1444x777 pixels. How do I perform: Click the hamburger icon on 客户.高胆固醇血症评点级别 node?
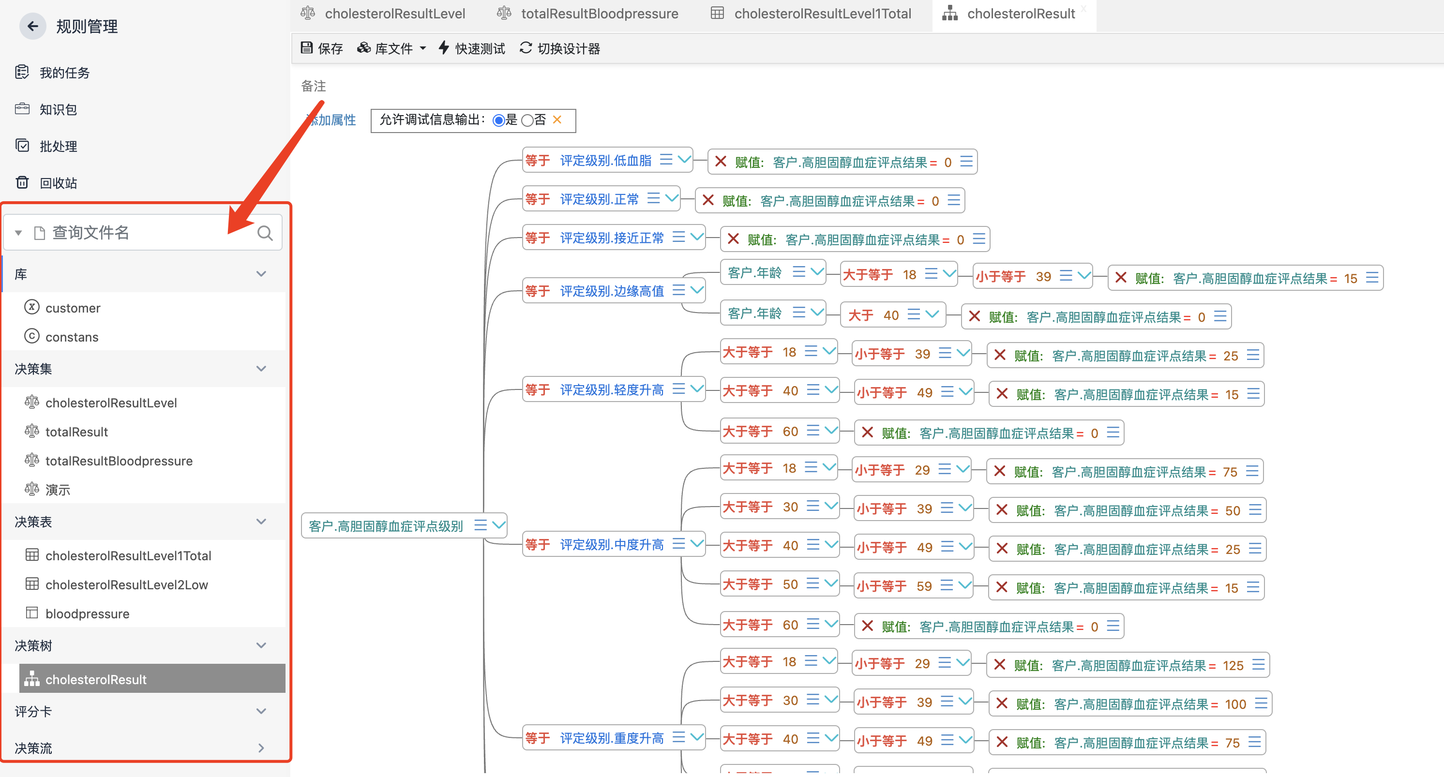(x=481, y=525)
